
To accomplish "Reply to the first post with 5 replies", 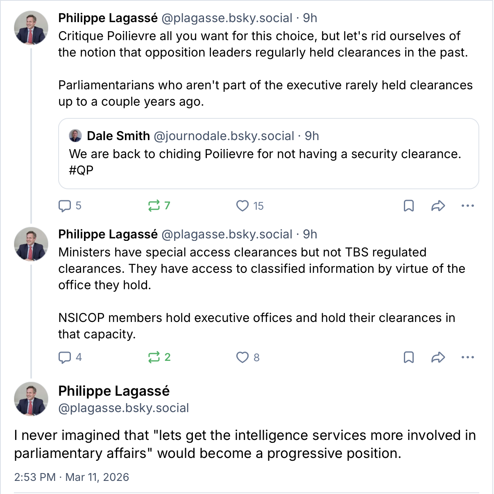I will 65,206.
